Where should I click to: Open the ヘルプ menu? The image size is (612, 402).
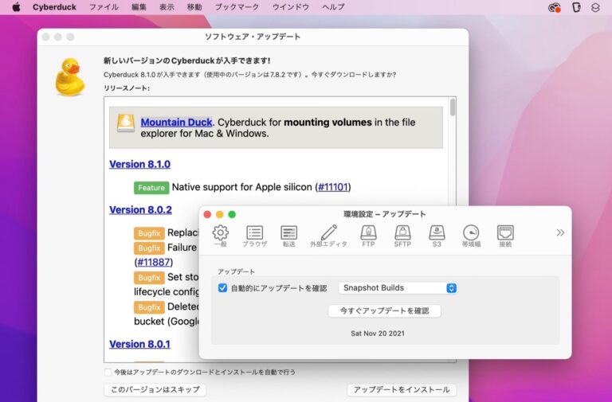click(x=333, y=7)
